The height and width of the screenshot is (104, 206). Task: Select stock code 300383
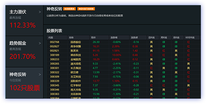(x=55, y=94)
